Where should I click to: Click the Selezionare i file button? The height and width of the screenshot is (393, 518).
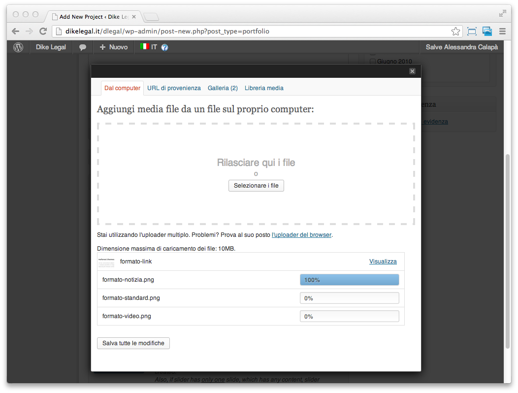pyautogui.click(x=256, y=186)
